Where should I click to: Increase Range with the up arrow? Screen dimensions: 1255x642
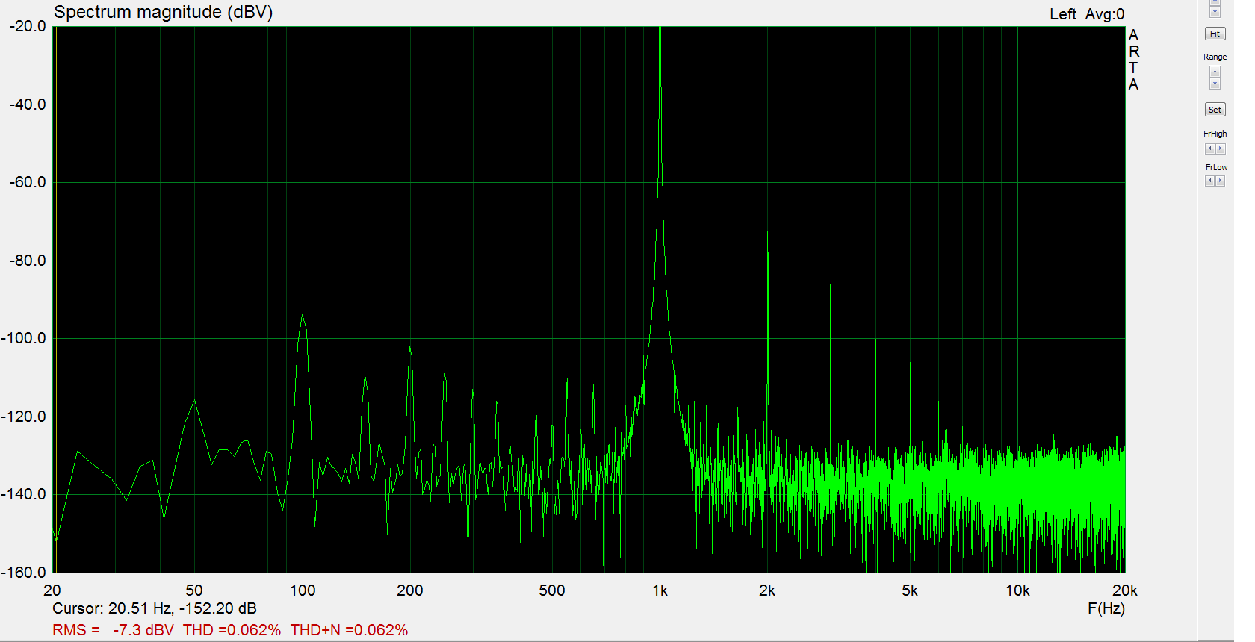click(x=1215, y=72)
